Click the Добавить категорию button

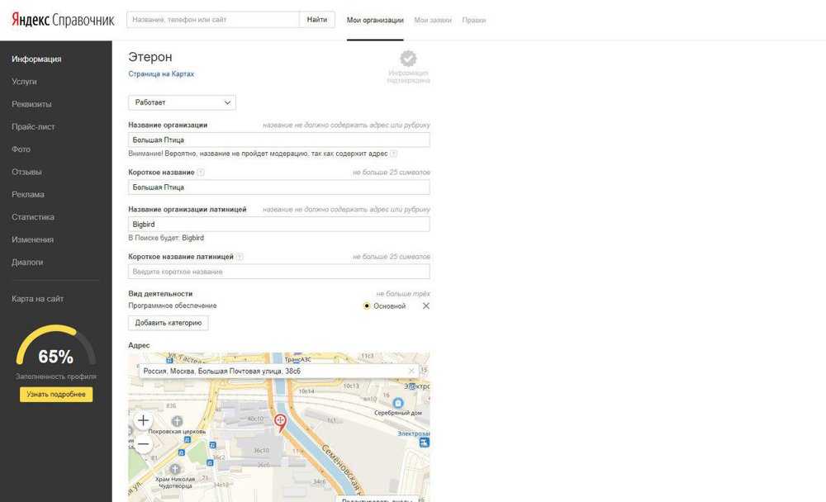(168, 323)
